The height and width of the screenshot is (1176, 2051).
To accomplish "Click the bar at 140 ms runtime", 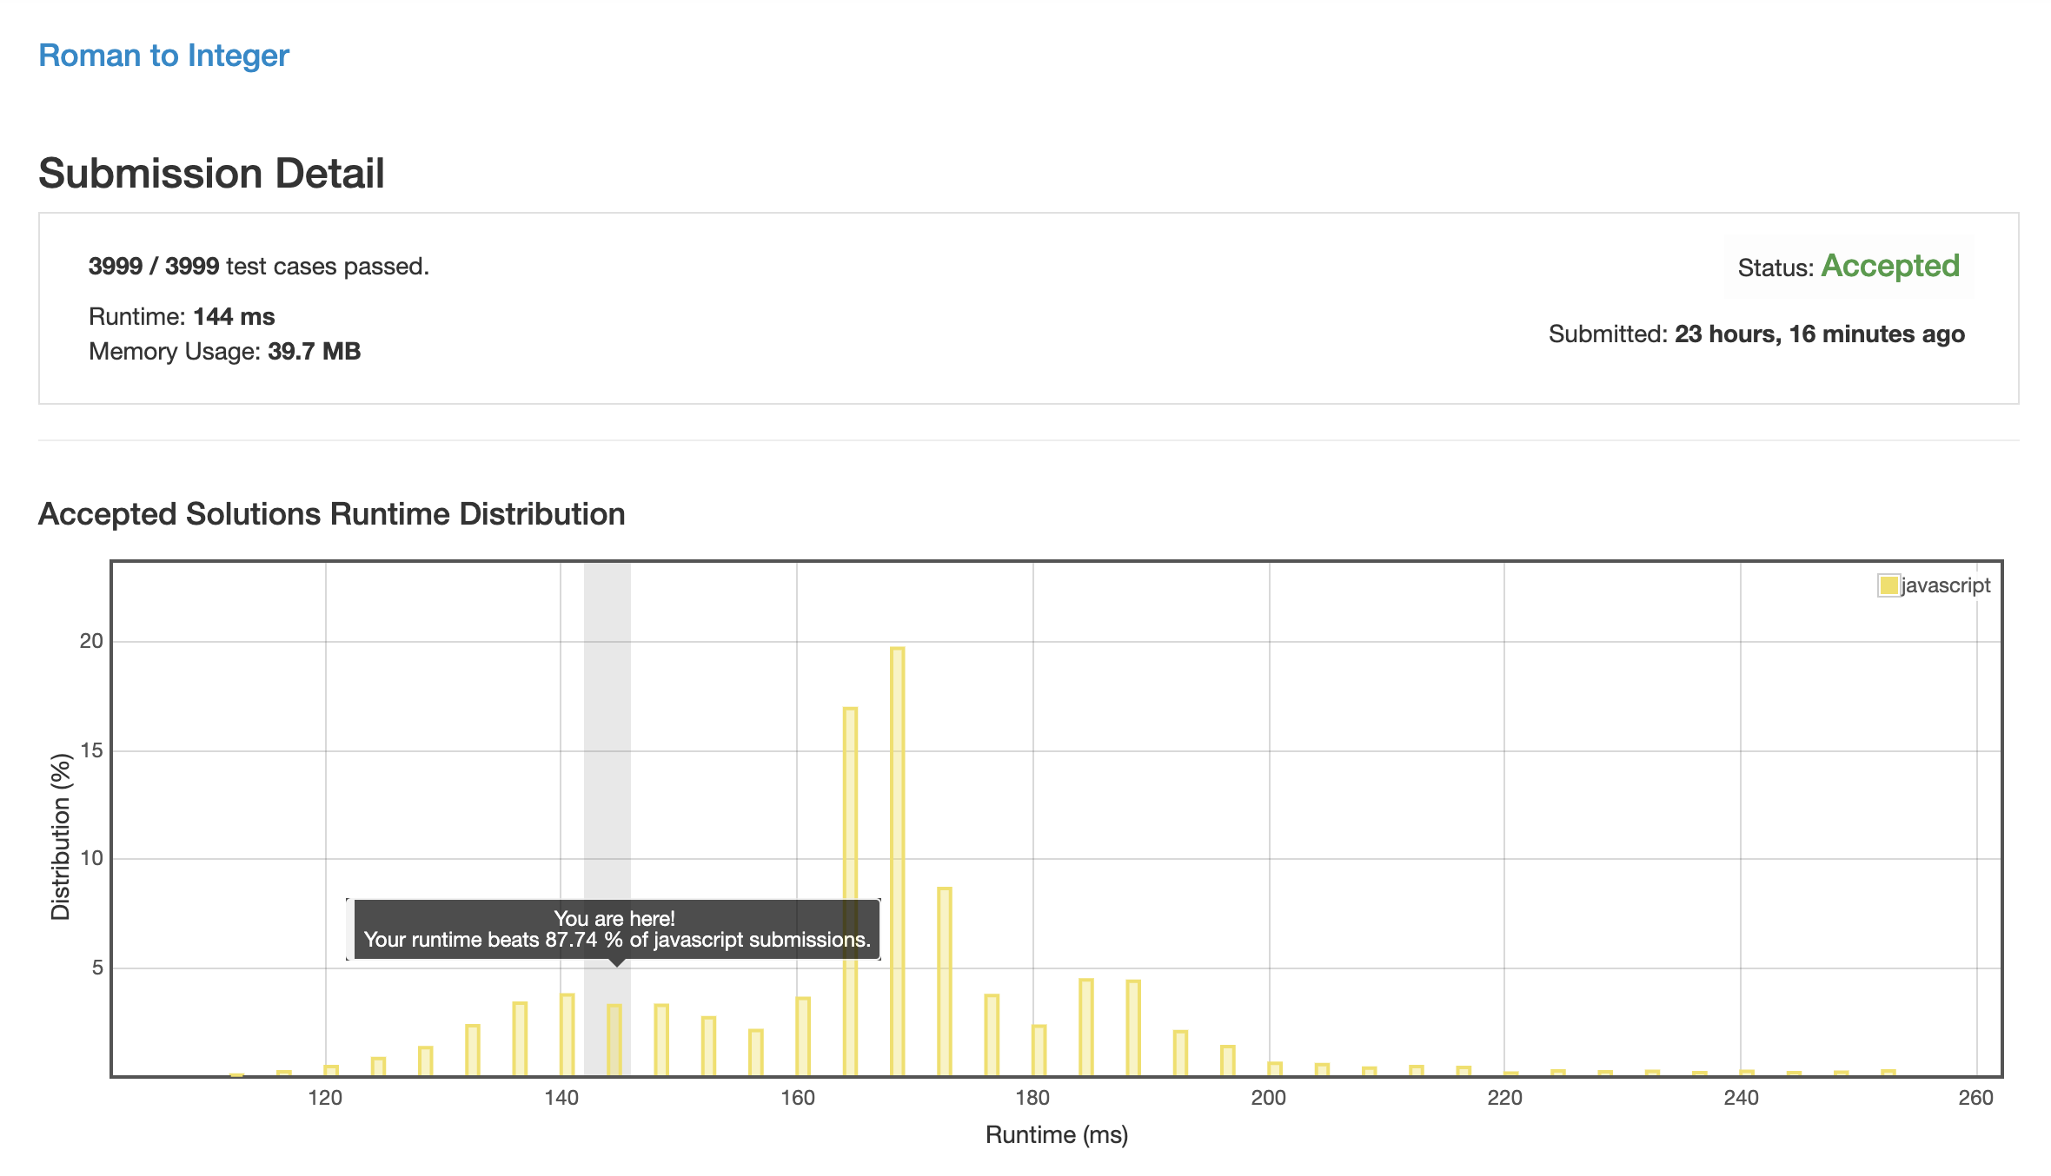I will (x=568, y=1035).
